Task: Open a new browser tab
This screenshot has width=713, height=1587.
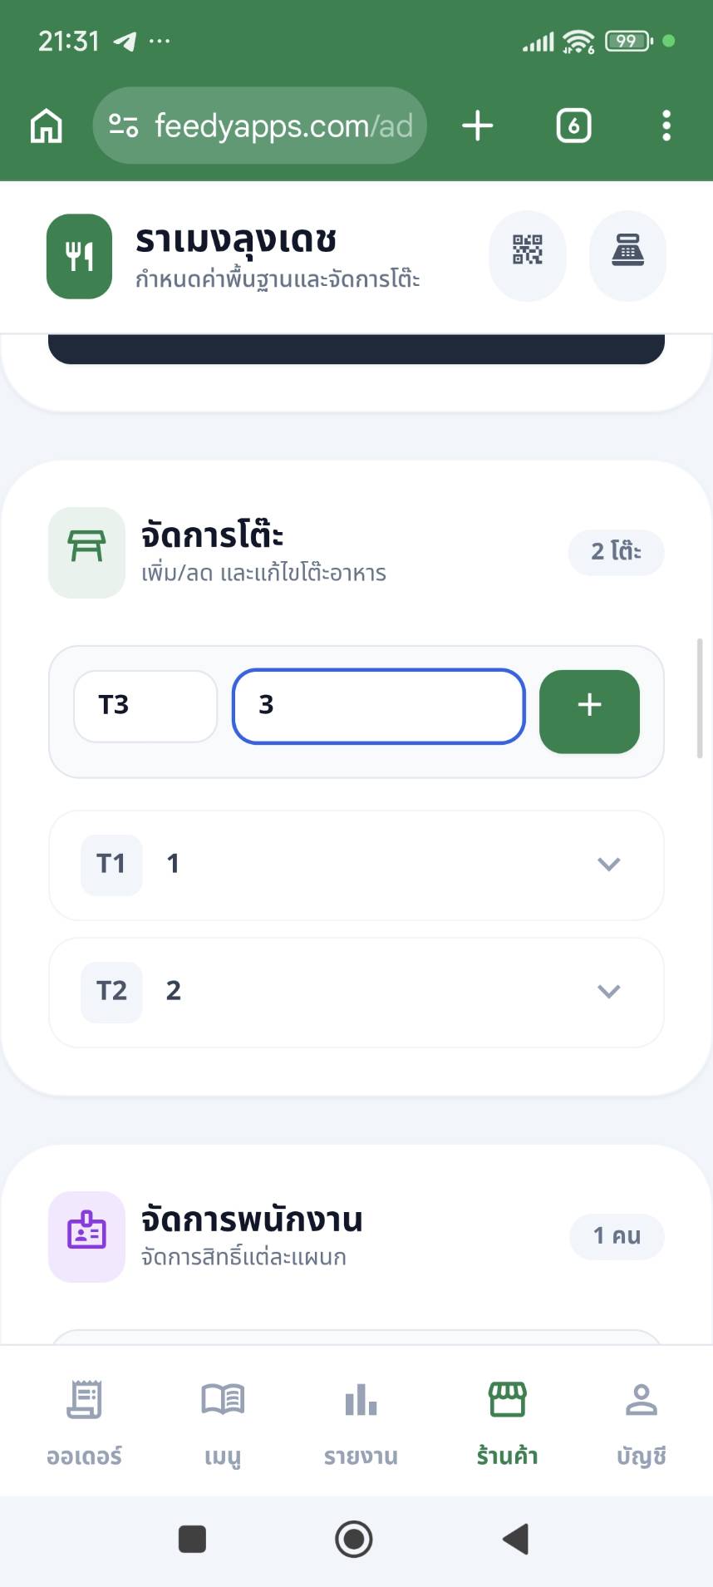Action: click(x=478, y=126)
